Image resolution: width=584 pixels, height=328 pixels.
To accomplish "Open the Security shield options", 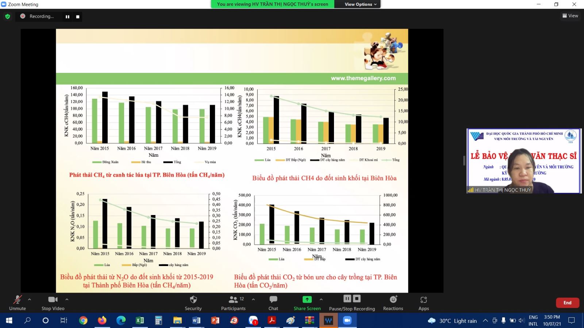I will 193,302.
